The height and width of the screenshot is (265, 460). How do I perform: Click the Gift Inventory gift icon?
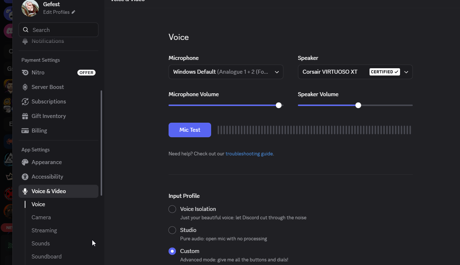[x=25, y=116]
